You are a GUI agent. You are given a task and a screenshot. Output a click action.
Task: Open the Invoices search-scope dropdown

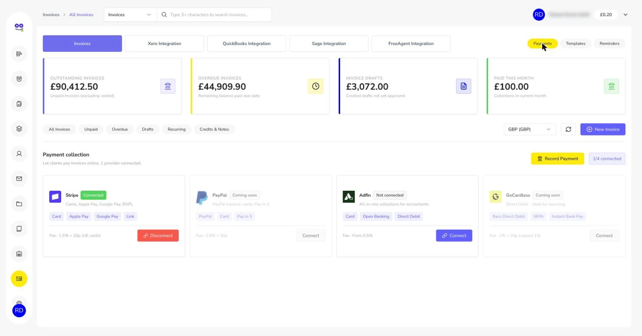(x=130, y=14)
